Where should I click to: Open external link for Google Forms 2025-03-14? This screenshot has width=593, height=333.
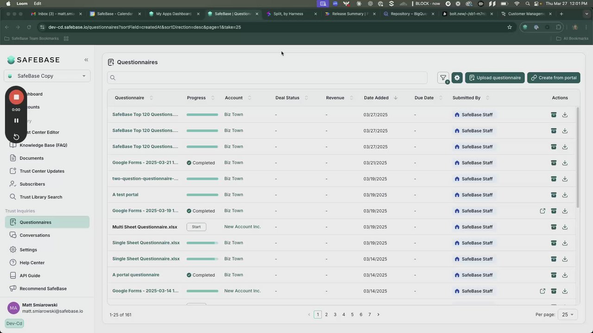click(x=543, y=291)
